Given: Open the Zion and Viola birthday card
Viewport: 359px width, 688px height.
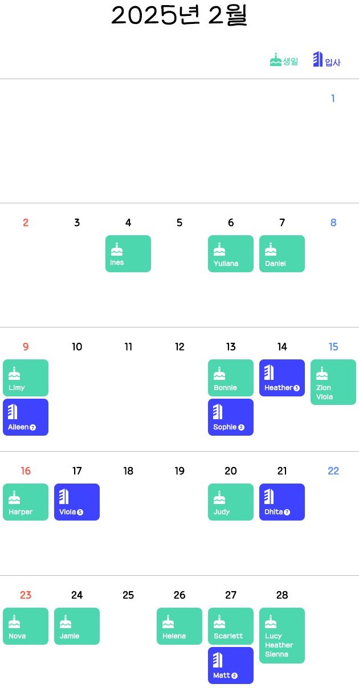Looking at the screenshot, I should (x=333, y=382).
